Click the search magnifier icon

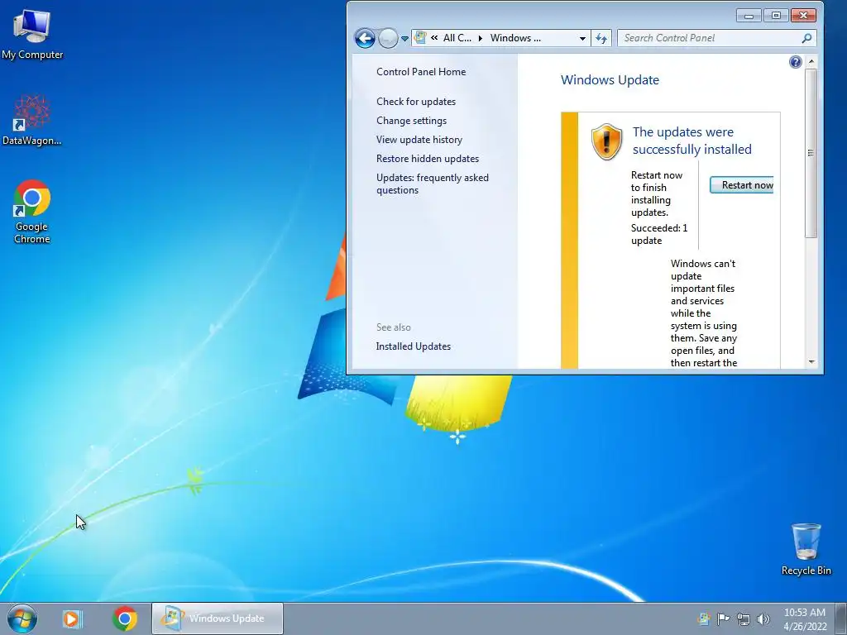tap(806, 38)
